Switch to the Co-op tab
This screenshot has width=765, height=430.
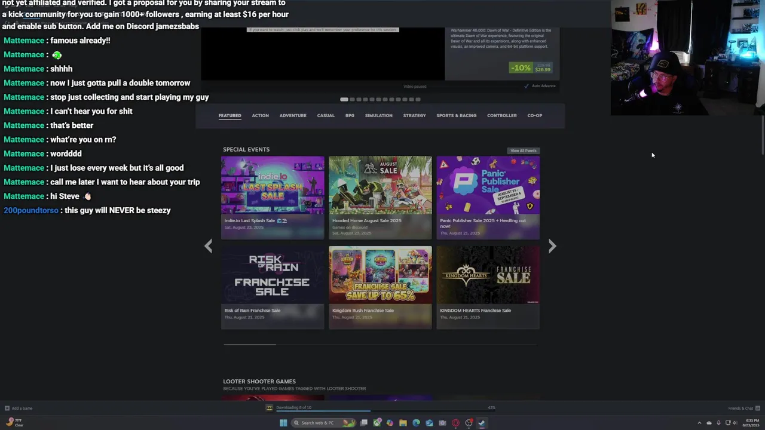[x=535, y=115]
